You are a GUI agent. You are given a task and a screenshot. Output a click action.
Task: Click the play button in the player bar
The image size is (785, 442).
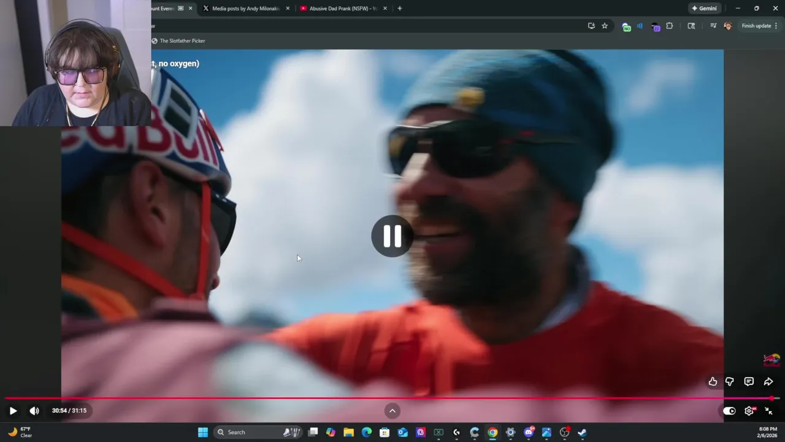pyautogui.click(x=13, y=411)
